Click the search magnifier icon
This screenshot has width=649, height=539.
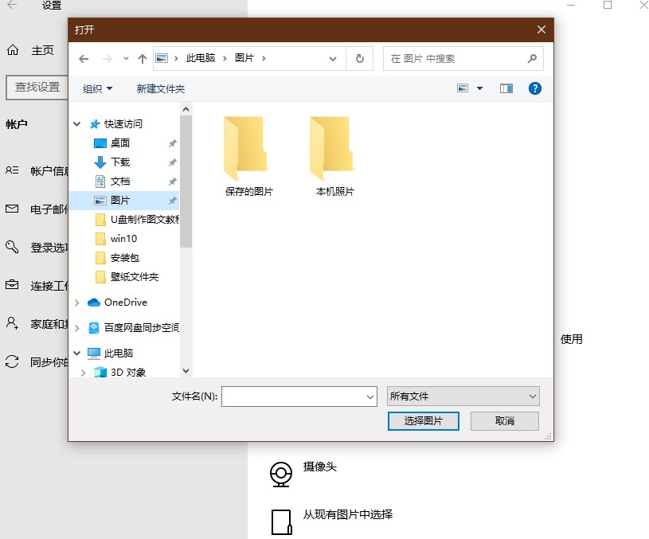532,59
